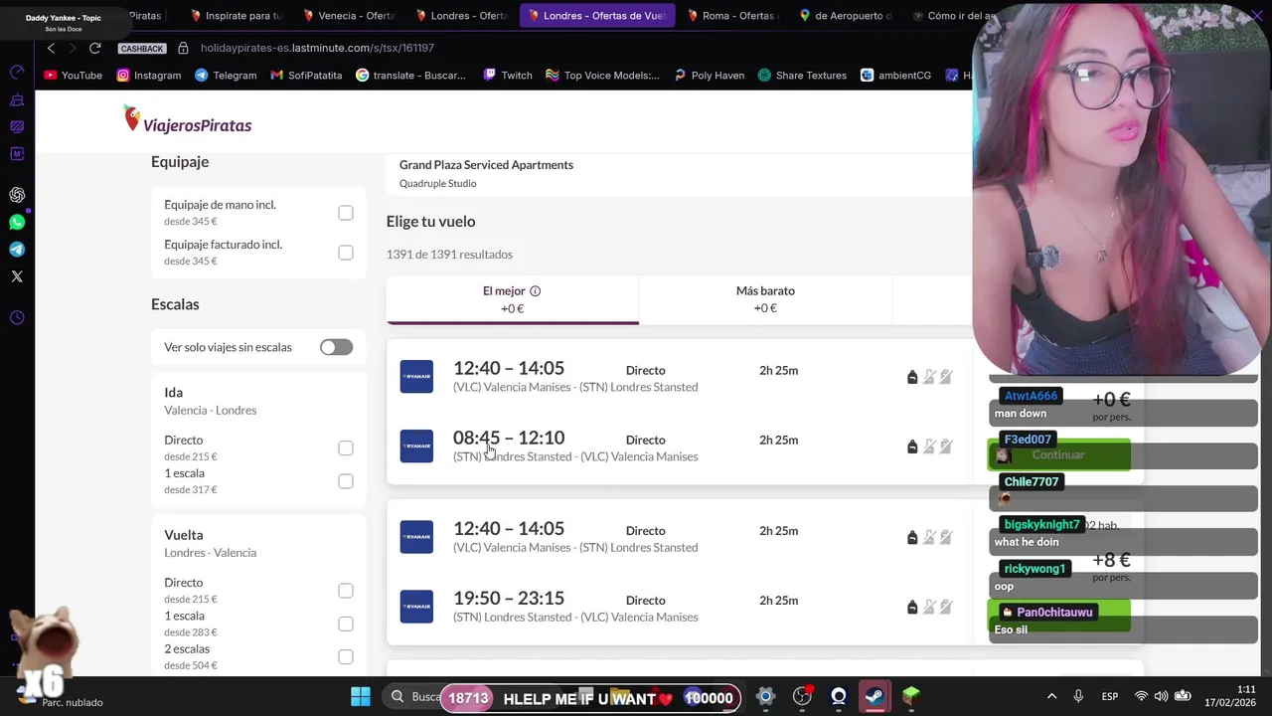This screenshot has height=716, width=1272.
Task: Open the Minecraft block icon in the taskbar
Action: [x=911, y=697]
